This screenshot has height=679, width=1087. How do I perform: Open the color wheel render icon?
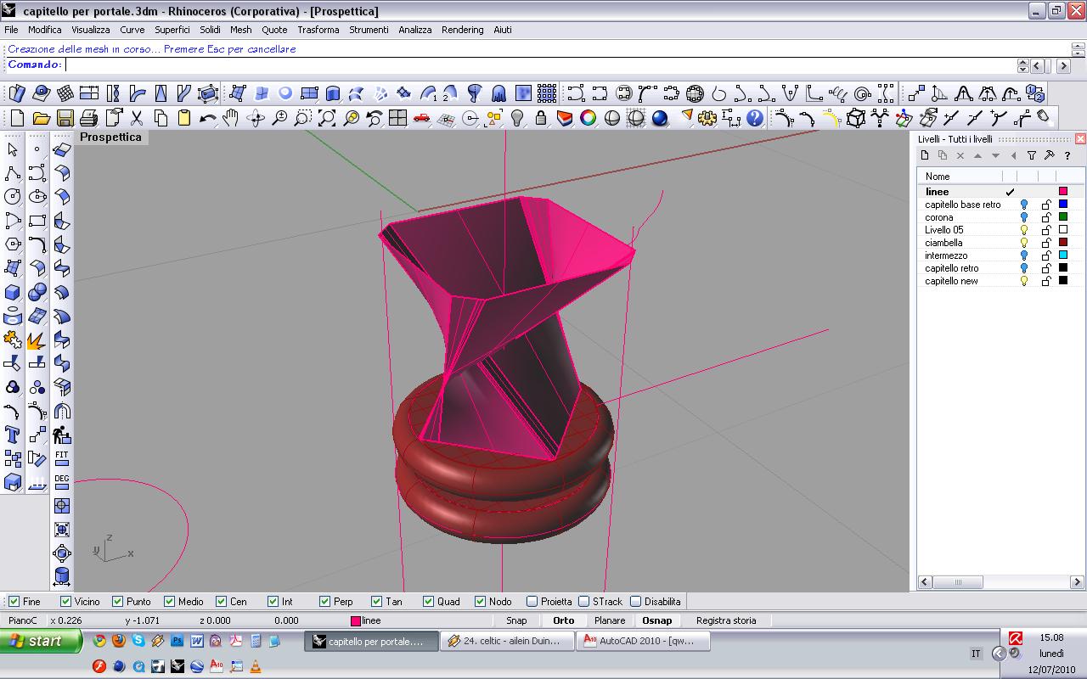click(x=588, y=118)
